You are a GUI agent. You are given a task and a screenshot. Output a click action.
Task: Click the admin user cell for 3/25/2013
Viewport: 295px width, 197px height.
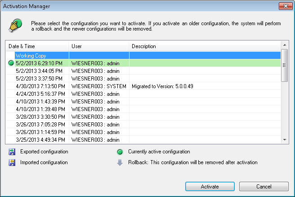pyautogui.click(x=99, y=140)
